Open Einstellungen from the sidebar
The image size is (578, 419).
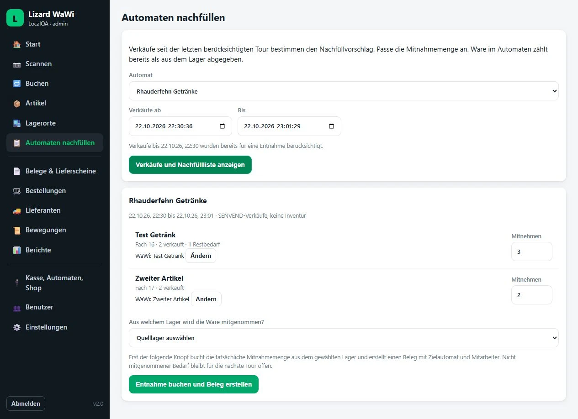55,327
